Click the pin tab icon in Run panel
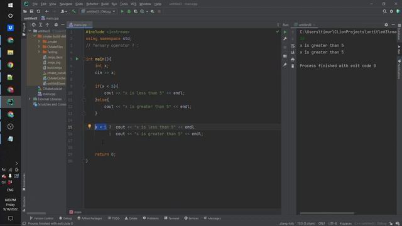The image size is (402, 226). click(x=285, y=65)
